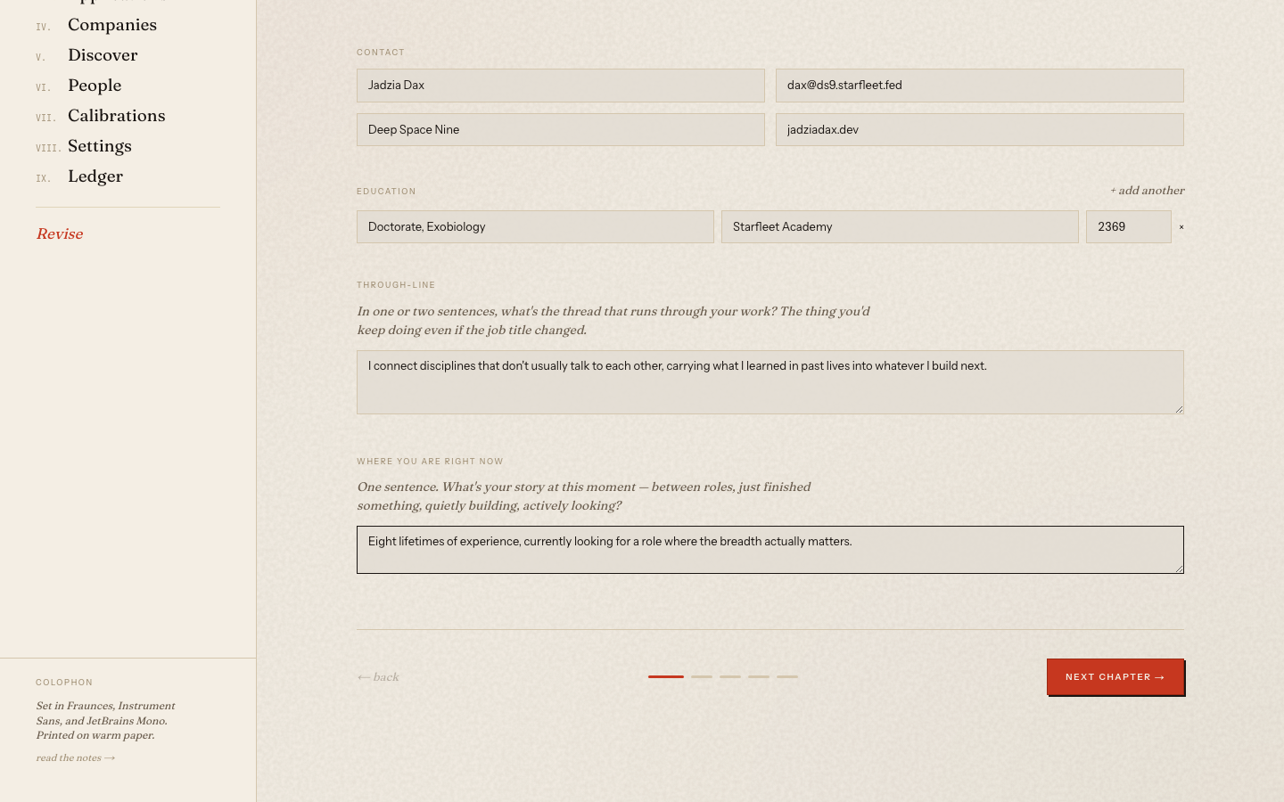Open the Ledger section
Viewport: 1284px width, 802px height.
tap(95, 176)
